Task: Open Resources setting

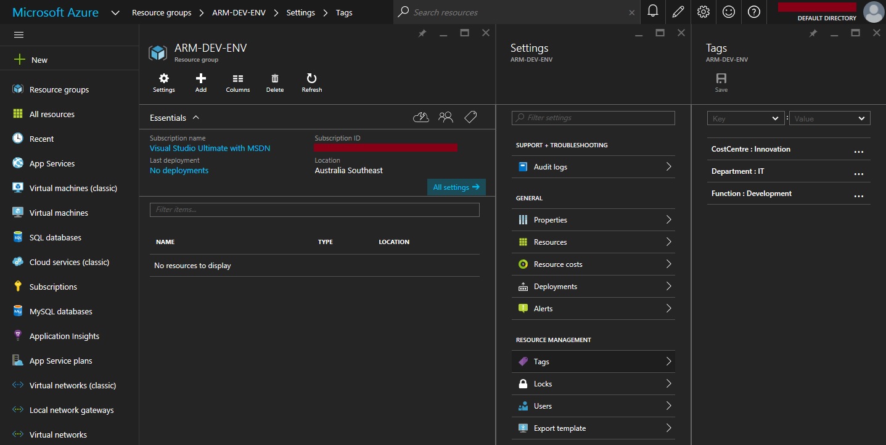Action: click(593, 242)
